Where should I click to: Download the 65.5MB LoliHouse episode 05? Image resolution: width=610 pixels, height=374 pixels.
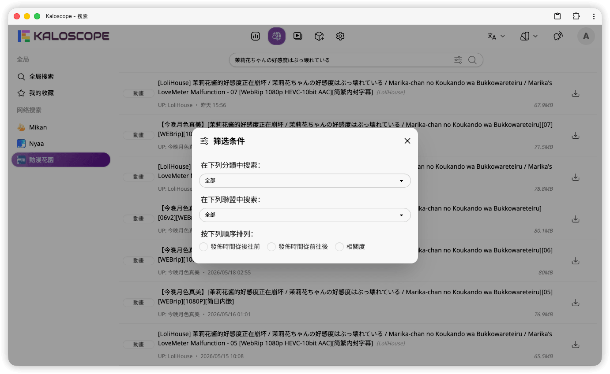(x=575, y=344)
